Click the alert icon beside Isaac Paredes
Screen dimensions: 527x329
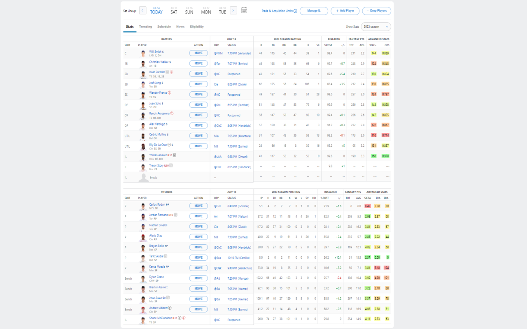[172, 72]
